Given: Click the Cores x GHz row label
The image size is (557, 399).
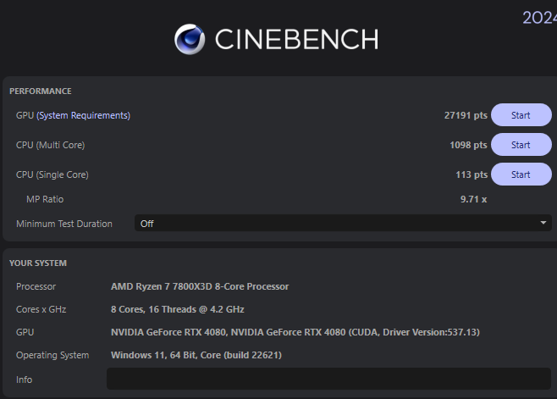Looking at the screenshot, I should coord(41,309).
